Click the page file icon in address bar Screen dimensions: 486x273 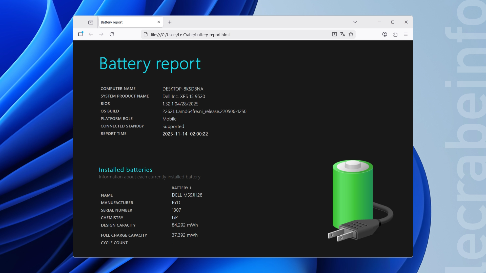point(146,34)
